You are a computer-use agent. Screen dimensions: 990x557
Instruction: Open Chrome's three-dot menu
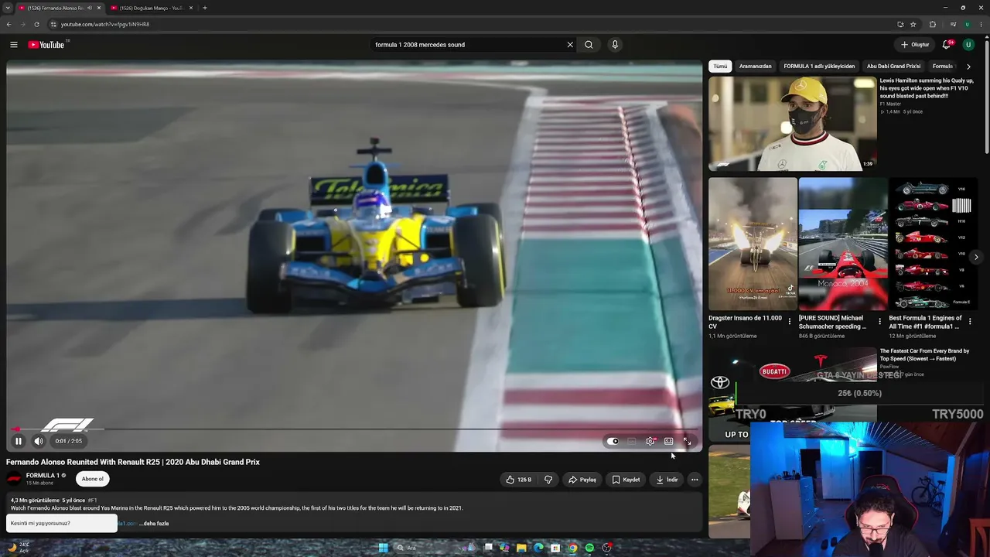pyautogui.click(x=982, y=24)
